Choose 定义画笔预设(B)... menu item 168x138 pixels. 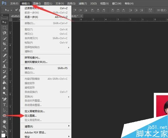(x=46, y=111)
